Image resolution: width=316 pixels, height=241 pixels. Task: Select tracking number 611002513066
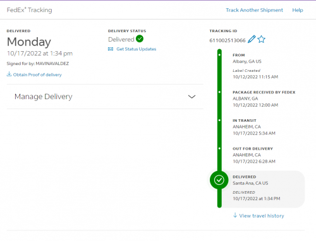pos(228,40)
